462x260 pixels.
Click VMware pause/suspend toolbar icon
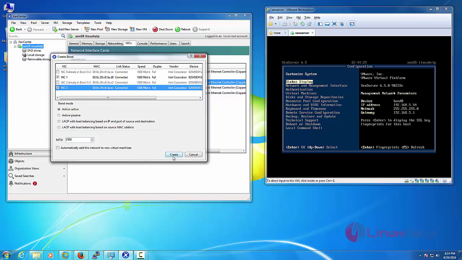[x=271, y=24]
